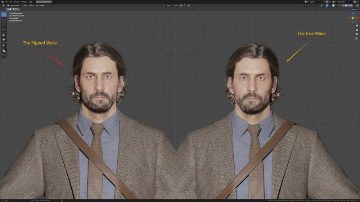Select the Measure tool
The image size is (360, 202).
pos(4,50)
